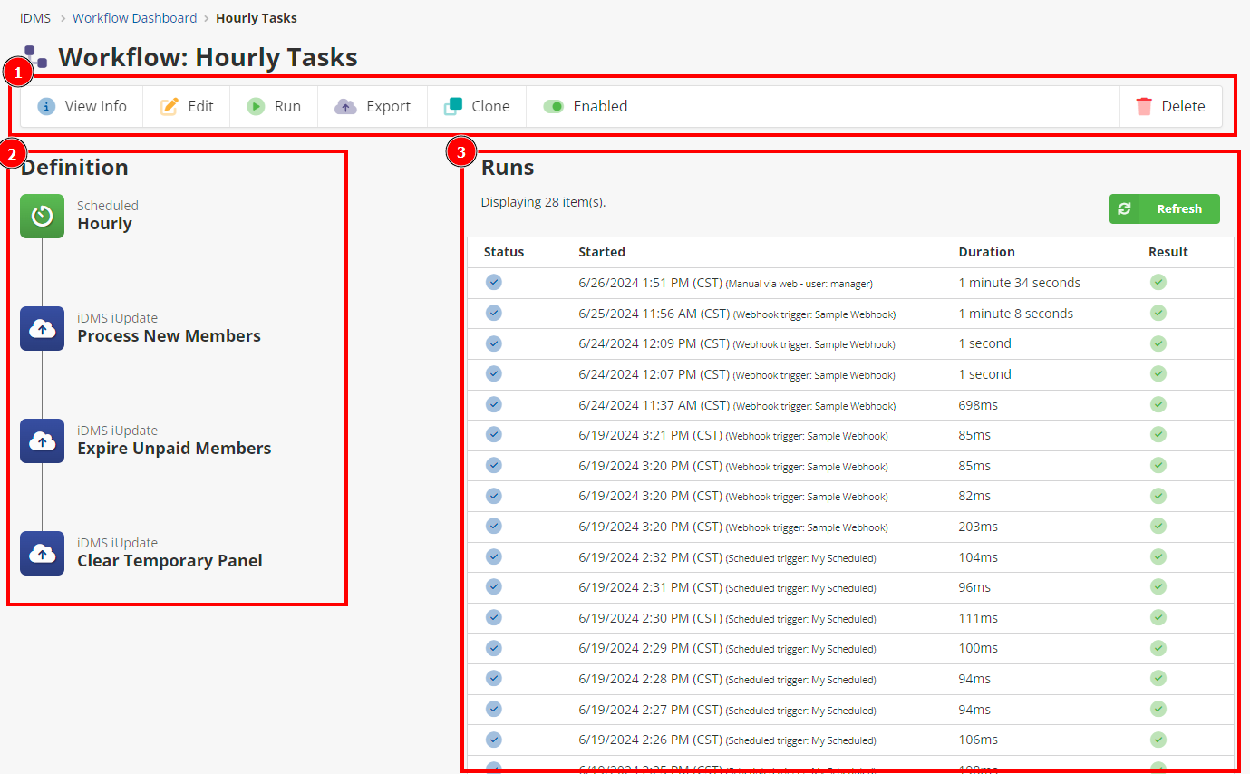Select the Clear Temporary Panel step icon
Screen dimensions: 1250x774
[x=42, y=554]
